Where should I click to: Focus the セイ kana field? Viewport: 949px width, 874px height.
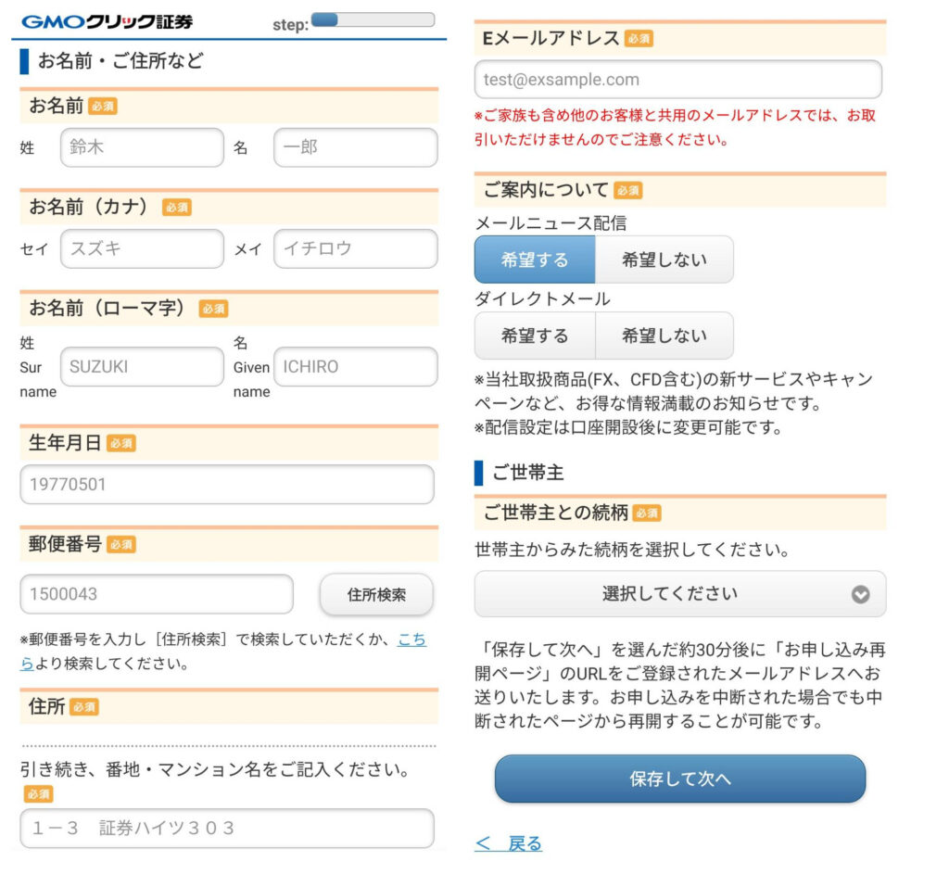click(x=142, y=248)
